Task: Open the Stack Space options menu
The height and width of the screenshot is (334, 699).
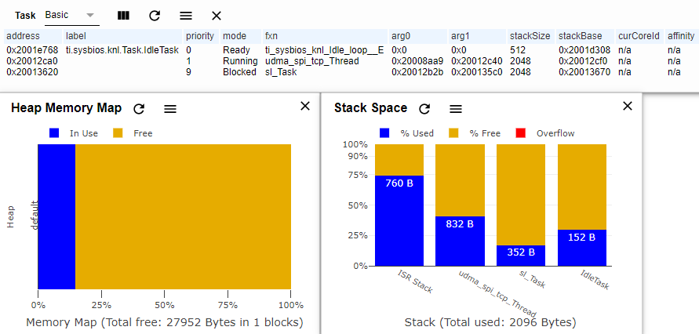Action: (456, 109)
